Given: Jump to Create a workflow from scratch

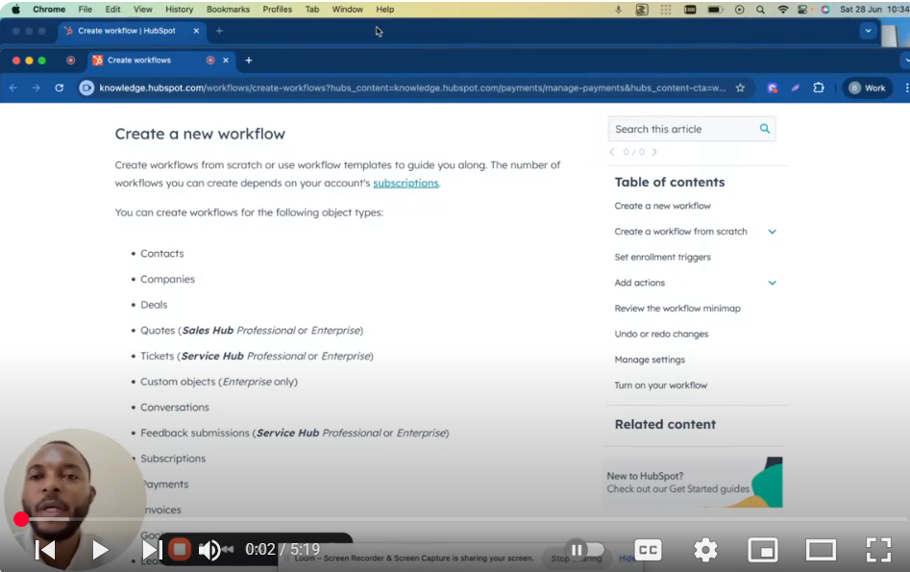Looking at the screenshot, I should click(x=680, y=231).
